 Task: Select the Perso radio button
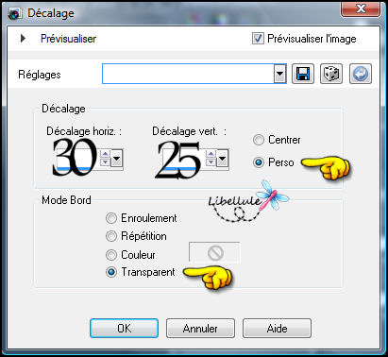(x=259, y=162)
